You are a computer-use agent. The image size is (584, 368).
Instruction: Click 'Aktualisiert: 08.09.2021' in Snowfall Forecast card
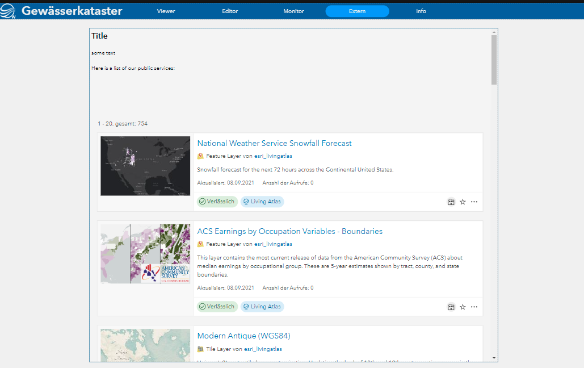pos(225,183)
